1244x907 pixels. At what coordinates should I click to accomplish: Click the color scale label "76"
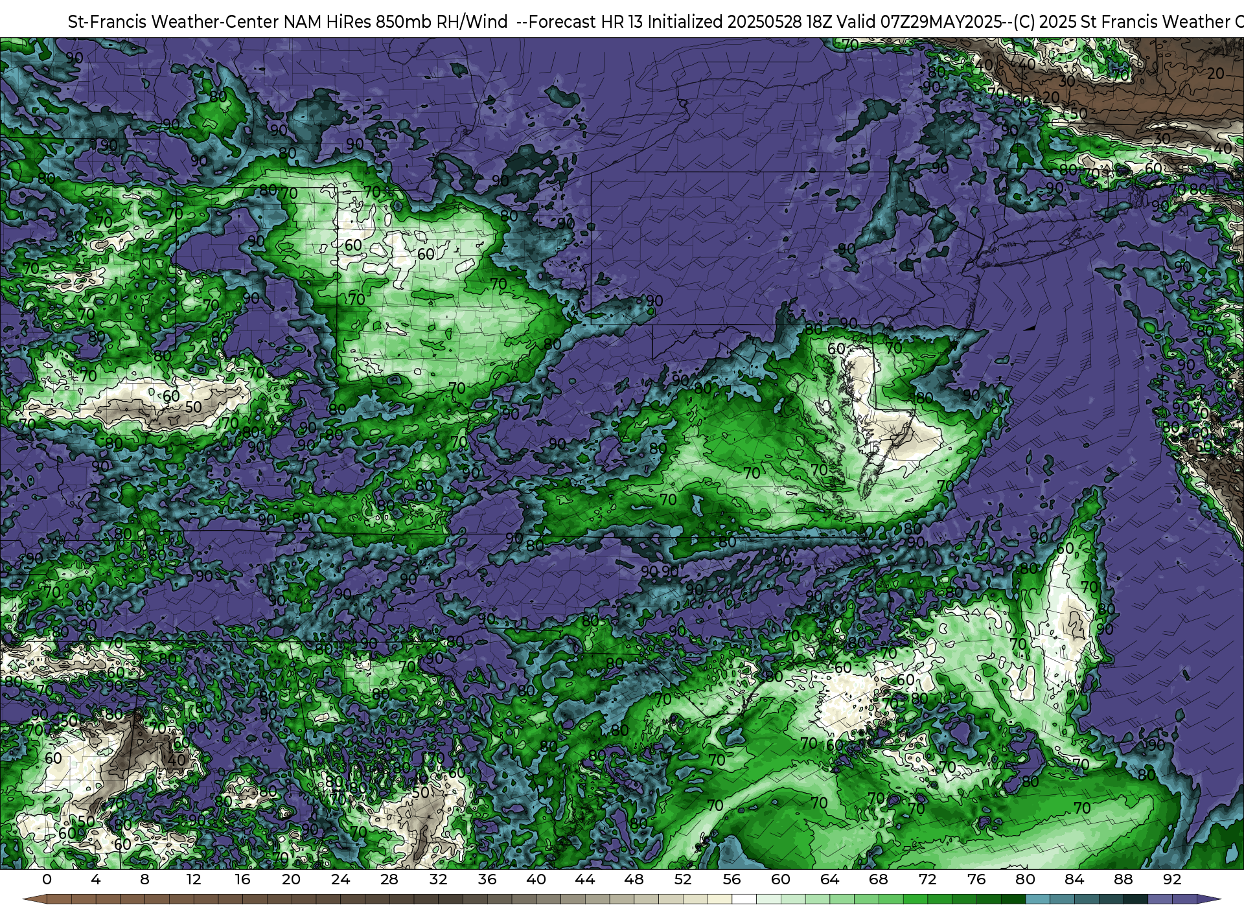pyautogui.click(x=976, y=879)
